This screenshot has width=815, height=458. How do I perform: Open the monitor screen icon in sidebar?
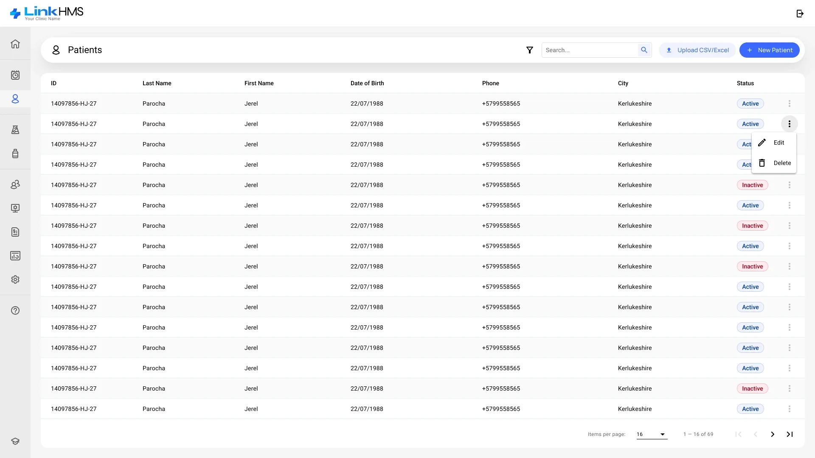pos(15,208)
